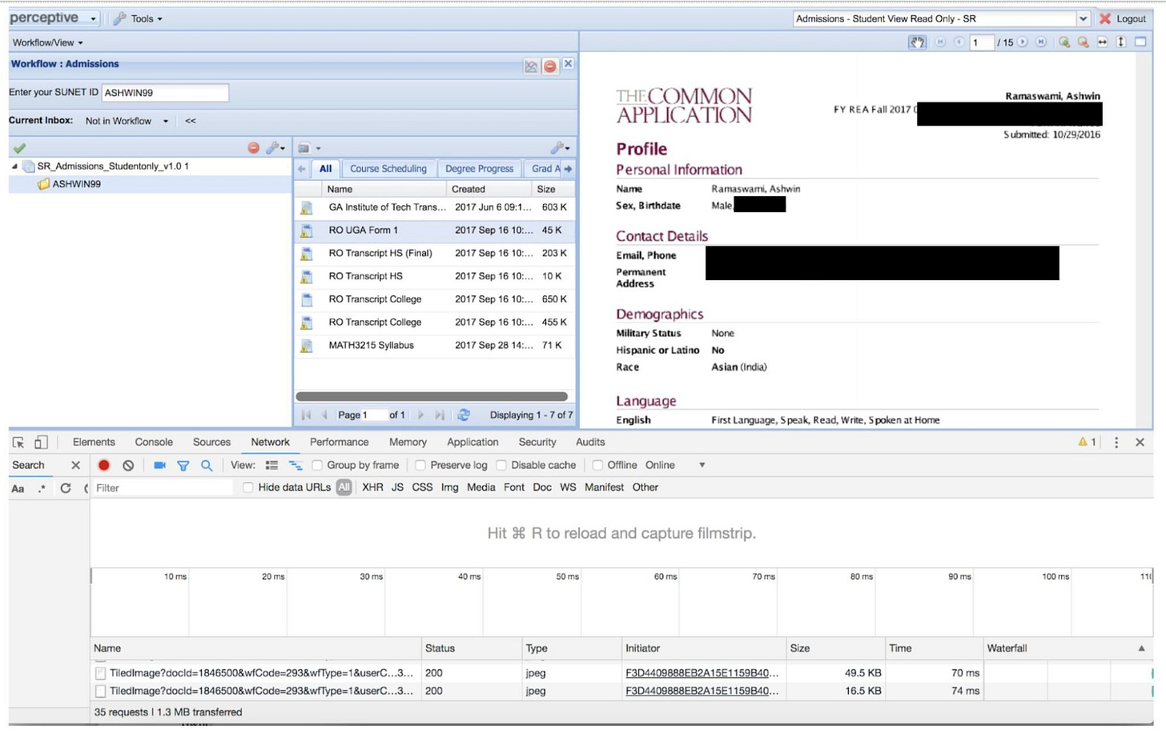
Task: Fit the document to height
Action: pos(1121,42)
